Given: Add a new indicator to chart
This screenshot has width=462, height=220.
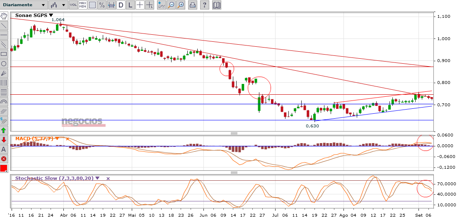Looking at the screenshot, I should point(162,5).
